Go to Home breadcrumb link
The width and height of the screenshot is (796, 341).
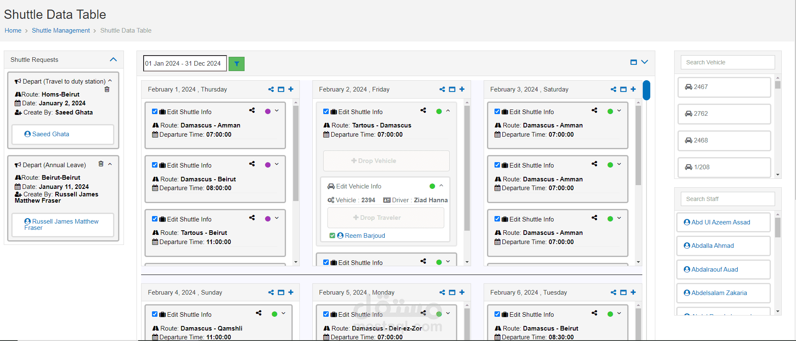13,31
